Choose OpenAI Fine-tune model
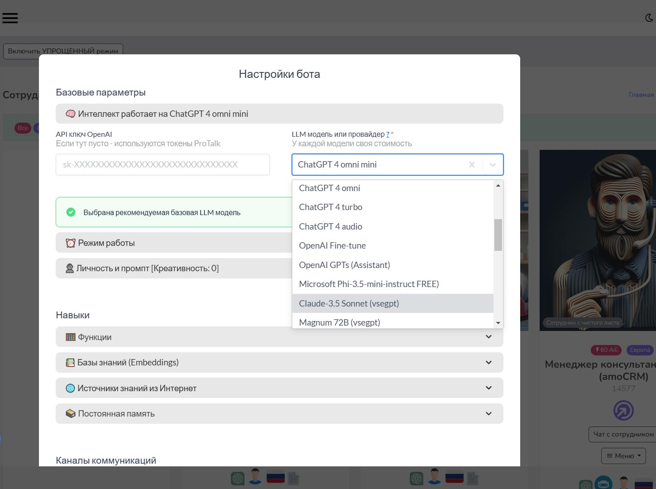Image resolution: width=656 pixels, height=489 pixels. pos(332,245)
